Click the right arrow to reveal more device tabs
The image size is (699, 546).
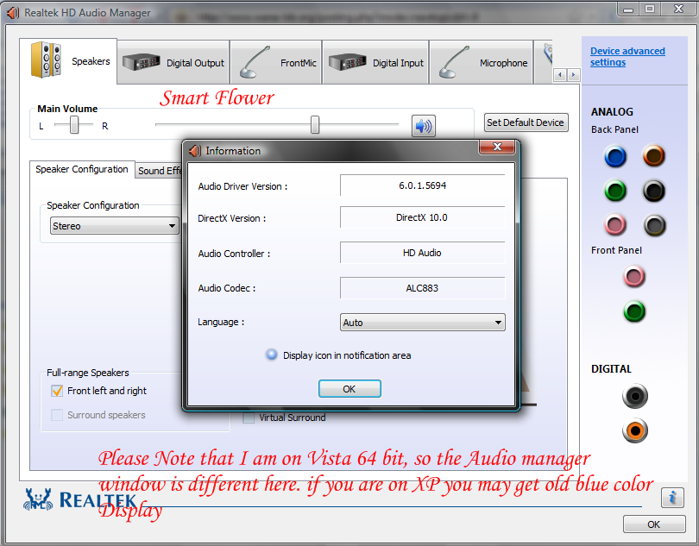pyautogui.click(x=574, y=75)
